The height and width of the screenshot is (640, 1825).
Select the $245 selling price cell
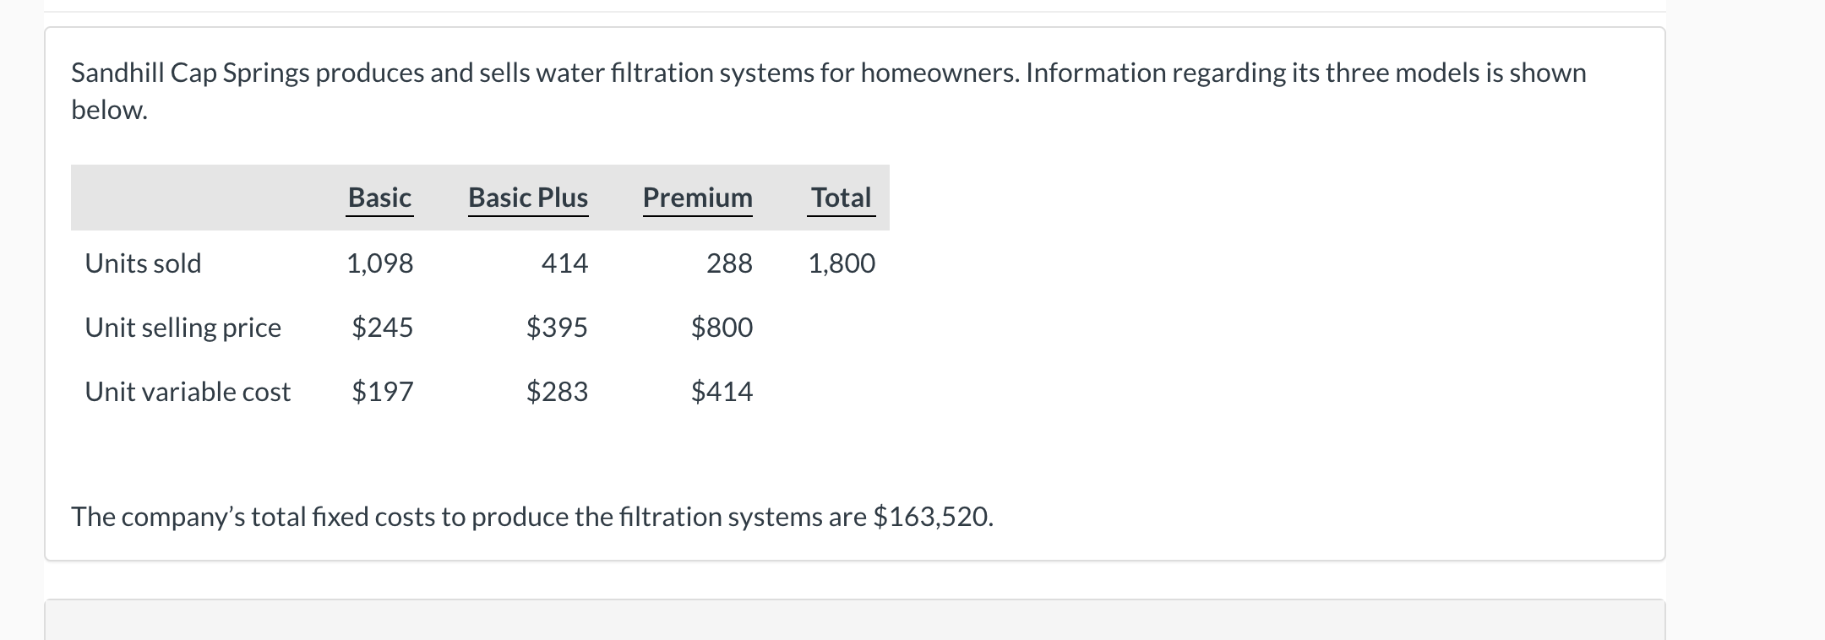[382, 328]
